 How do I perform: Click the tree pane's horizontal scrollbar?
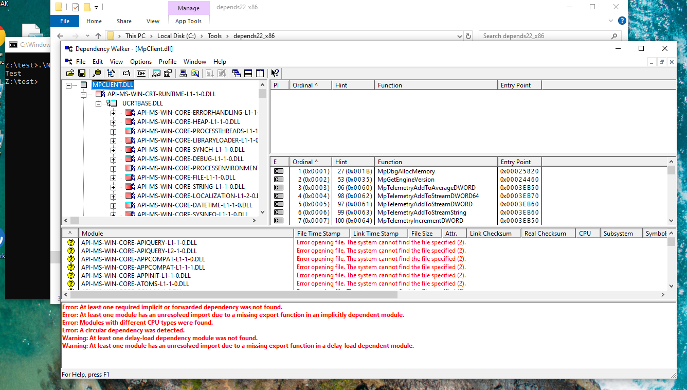(159, 220)
